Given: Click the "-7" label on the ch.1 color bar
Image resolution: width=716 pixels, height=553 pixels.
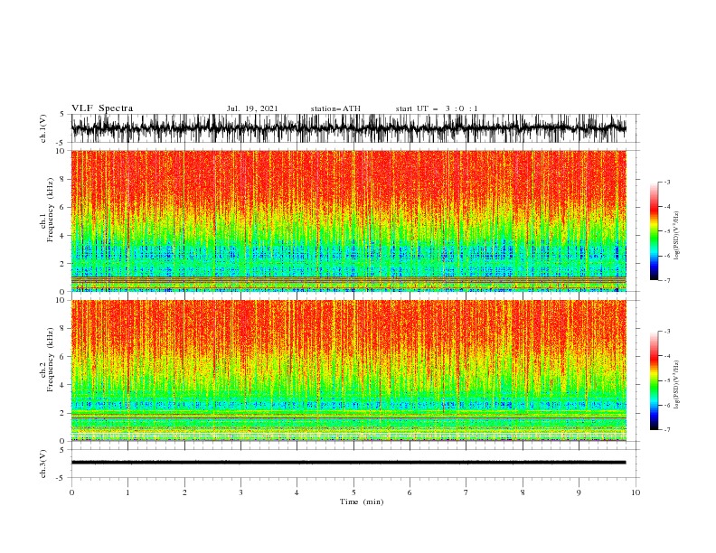Looking at the screenshot, I should pyautogui.click(x=667, y=280).
